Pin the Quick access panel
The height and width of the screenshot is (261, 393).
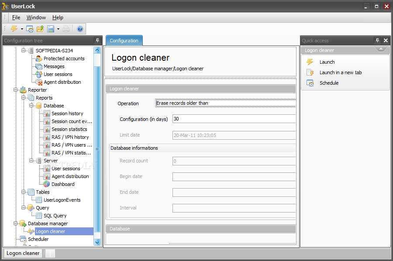[x=377, y=40]
